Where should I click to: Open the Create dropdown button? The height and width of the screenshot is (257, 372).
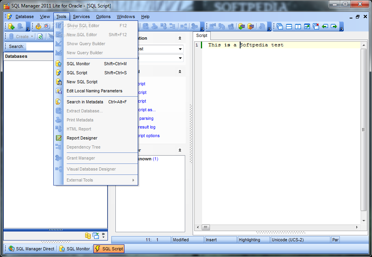(x=21, y=37)
